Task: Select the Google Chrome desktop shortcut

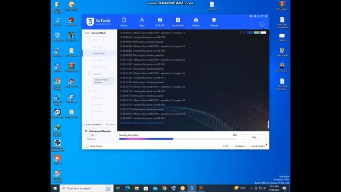Action: tap(58, 84)
